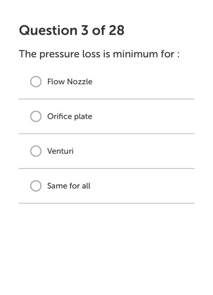
Task: Mark the Venturi radio button
Action: (x=36, y=151)
